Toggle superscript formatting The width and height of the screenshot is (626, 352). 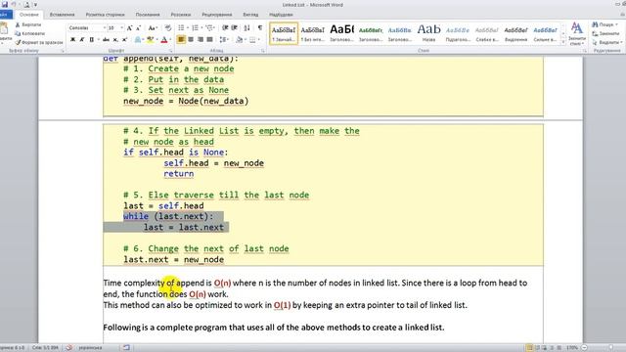[x=124, y=39]
